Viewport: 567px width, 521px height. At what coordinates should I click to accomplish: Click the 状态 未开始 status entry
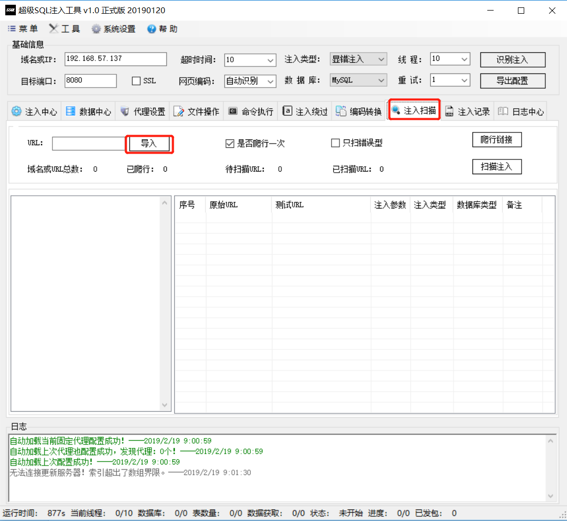pos(336,513)
